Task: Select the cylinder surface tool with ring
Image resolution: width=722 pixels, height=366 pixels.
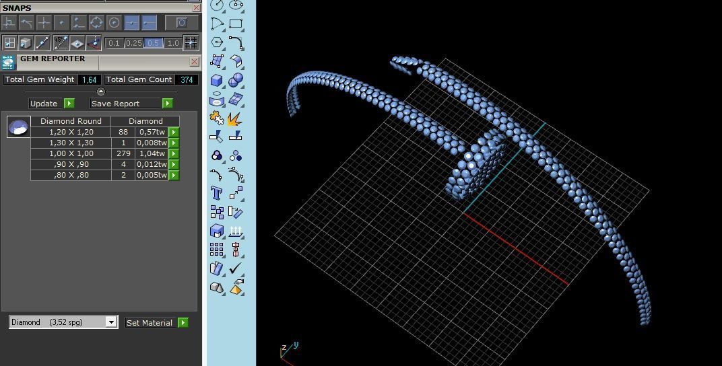Action: point(217,99)
